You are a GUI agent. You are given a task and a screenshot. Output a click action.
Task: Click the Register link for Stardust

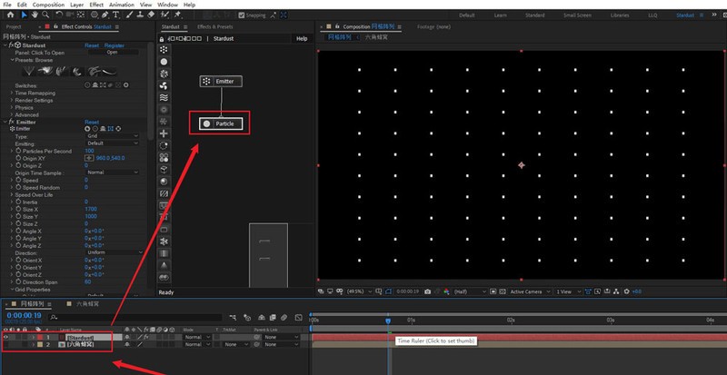(x=115, y=44)
